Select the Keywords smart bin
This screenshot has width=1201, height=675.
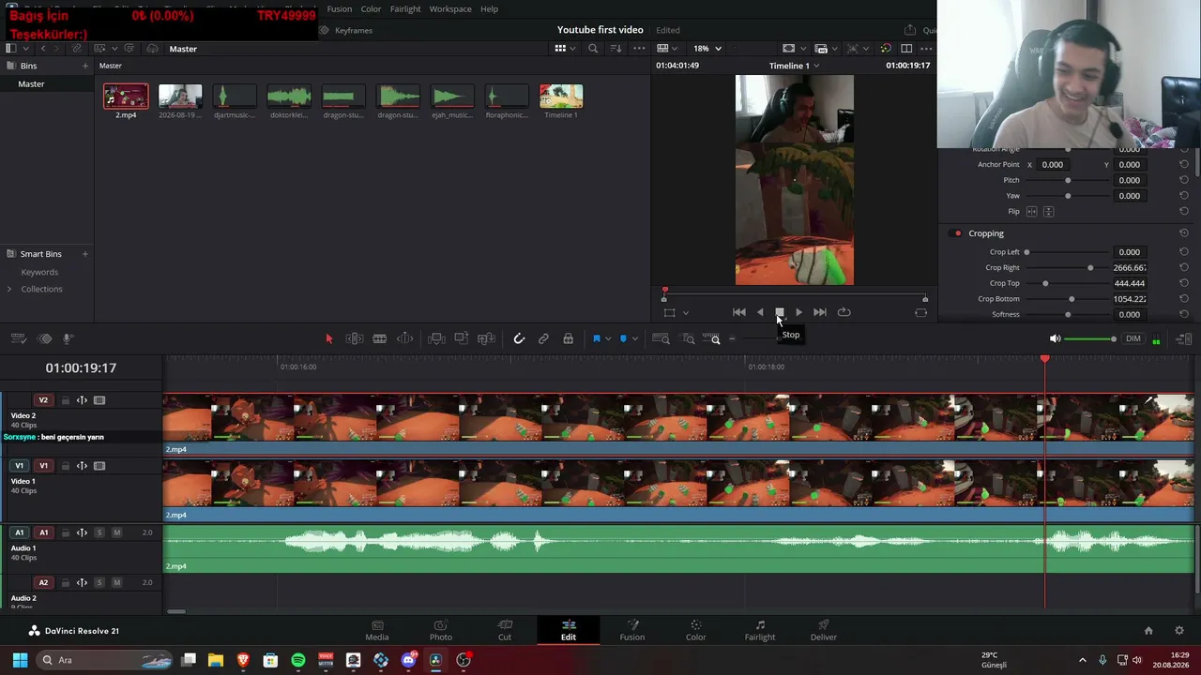(x=39, y=272)
